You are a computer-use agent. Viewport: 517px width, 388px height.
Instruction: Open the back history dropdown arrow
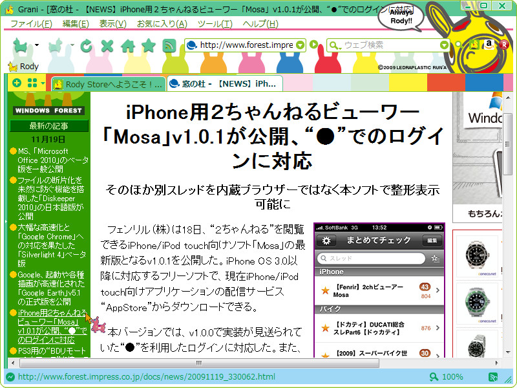tap(37, 45)
